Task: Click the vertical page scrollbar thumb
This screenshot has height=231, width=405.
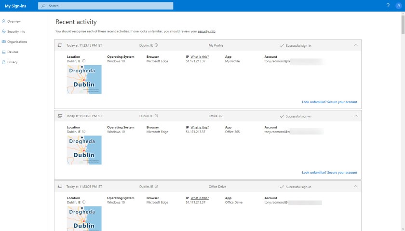Action: pyautogui.click(x=403, y=25)
